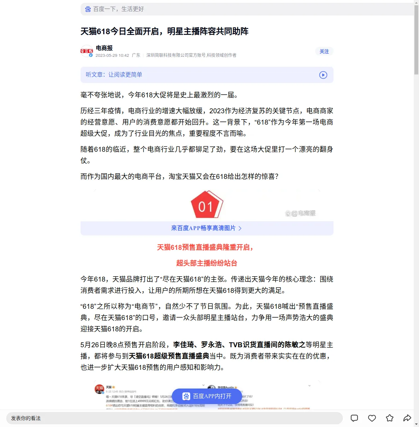Click the article title 天猫618今日全面开启

point(164,31)
